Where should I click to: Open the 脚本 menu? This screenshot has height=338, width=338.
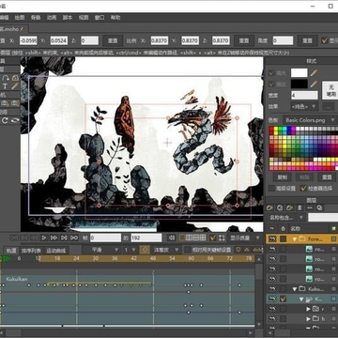coord(68,18)
